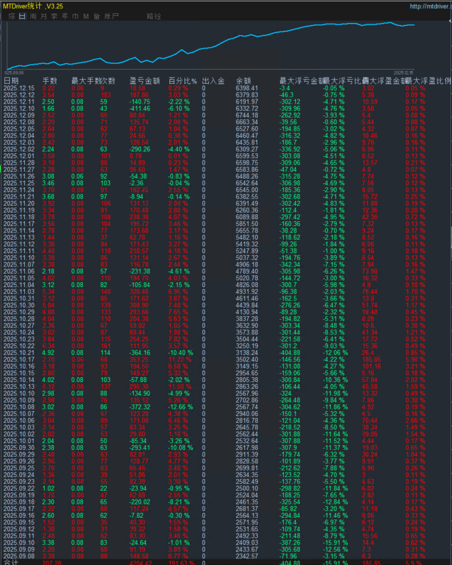The image size is (452, 565).
Task: Click the 日期 column header
Action: (11, 81)
